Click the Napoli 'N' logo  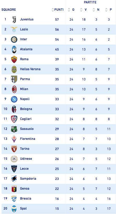tap(14, 99)
